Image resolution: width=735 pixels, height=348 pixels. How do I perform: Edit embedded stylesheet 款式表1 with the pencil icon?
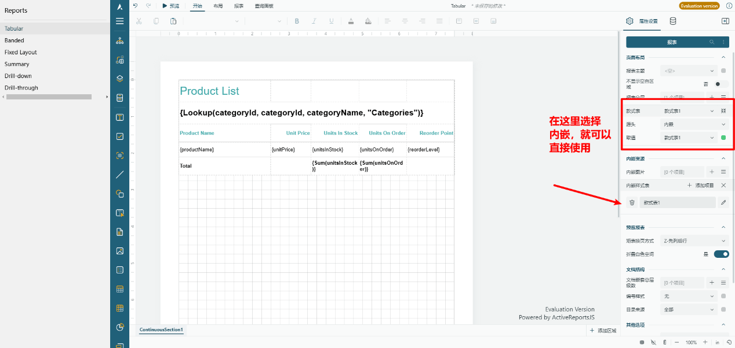coord(723,202)
